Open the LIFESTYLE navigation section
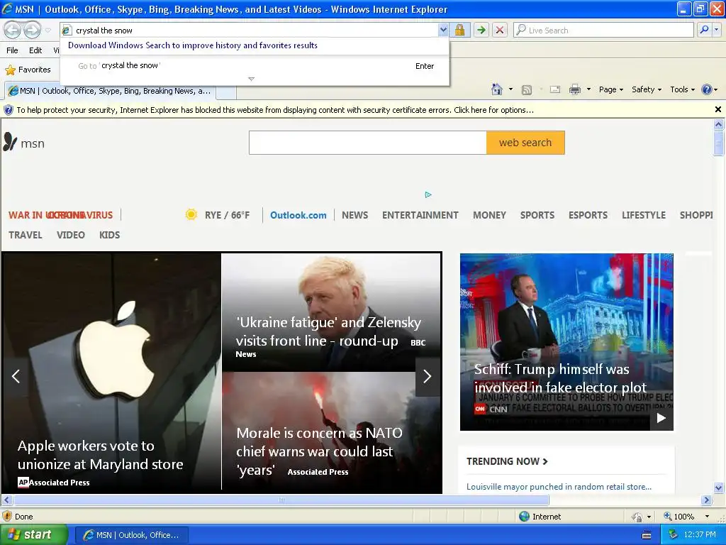 tap(644, 215)
